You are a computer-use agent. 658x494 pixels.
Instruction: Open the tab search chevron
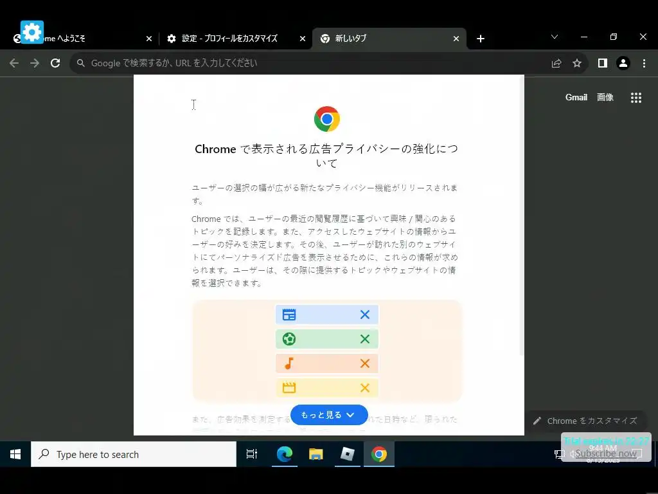click(x=555, y=37)
